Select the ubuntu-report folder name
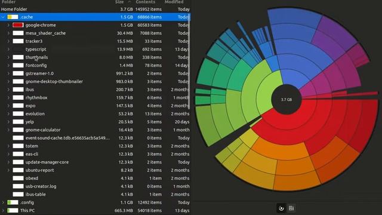Viewport: 382px width, 215px height. tap(40, 170)
